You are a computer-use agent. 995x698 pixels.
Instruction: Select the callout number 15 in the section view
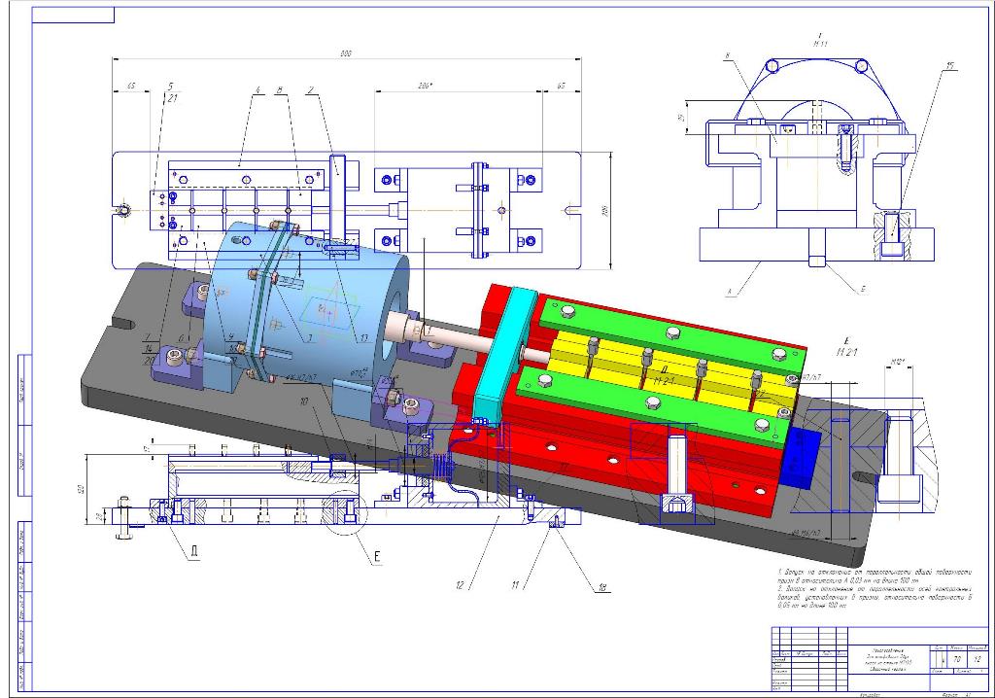(950, 65)
